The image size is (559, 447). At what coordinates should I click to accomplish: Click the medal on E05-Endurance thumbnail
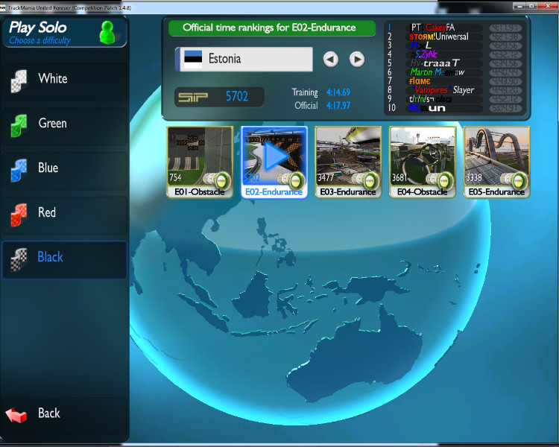coord(519,179)
